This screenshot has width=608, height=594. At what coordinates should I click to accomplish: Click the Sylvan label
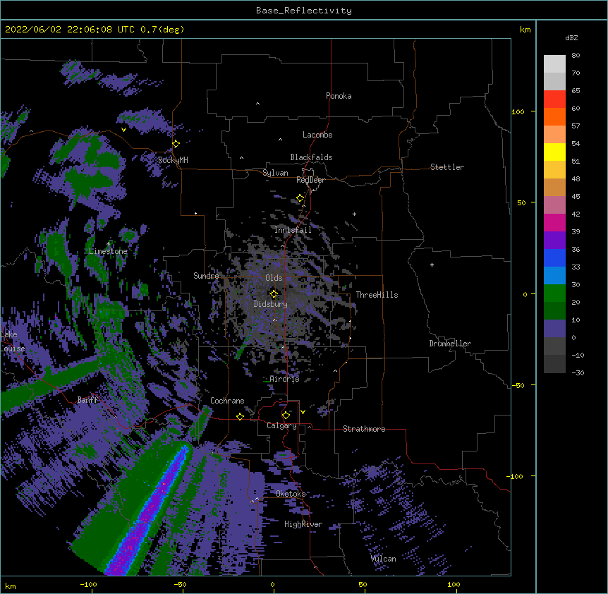coord(275,173)
